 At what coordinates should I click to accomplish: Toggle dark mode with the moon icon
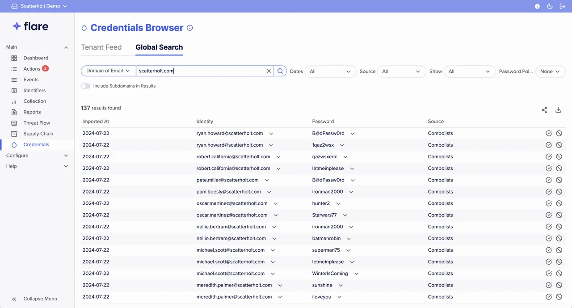point(550,6)
